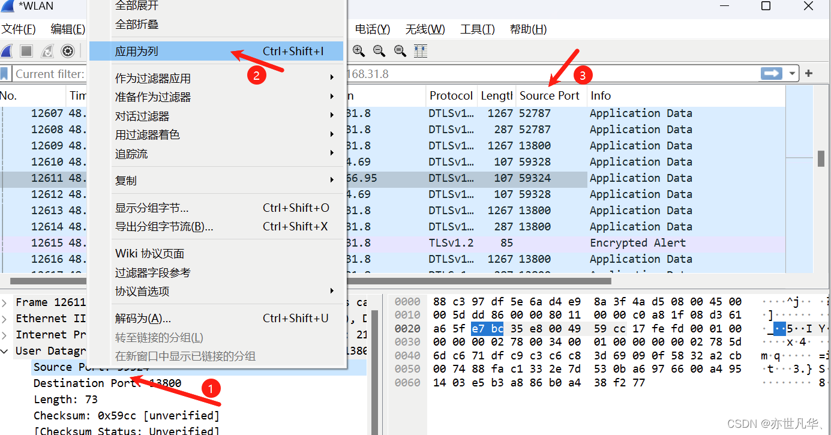
Task: Open Wiki 协议页面 from context menu
Action: pyautogui.click(x=217, y=254)
